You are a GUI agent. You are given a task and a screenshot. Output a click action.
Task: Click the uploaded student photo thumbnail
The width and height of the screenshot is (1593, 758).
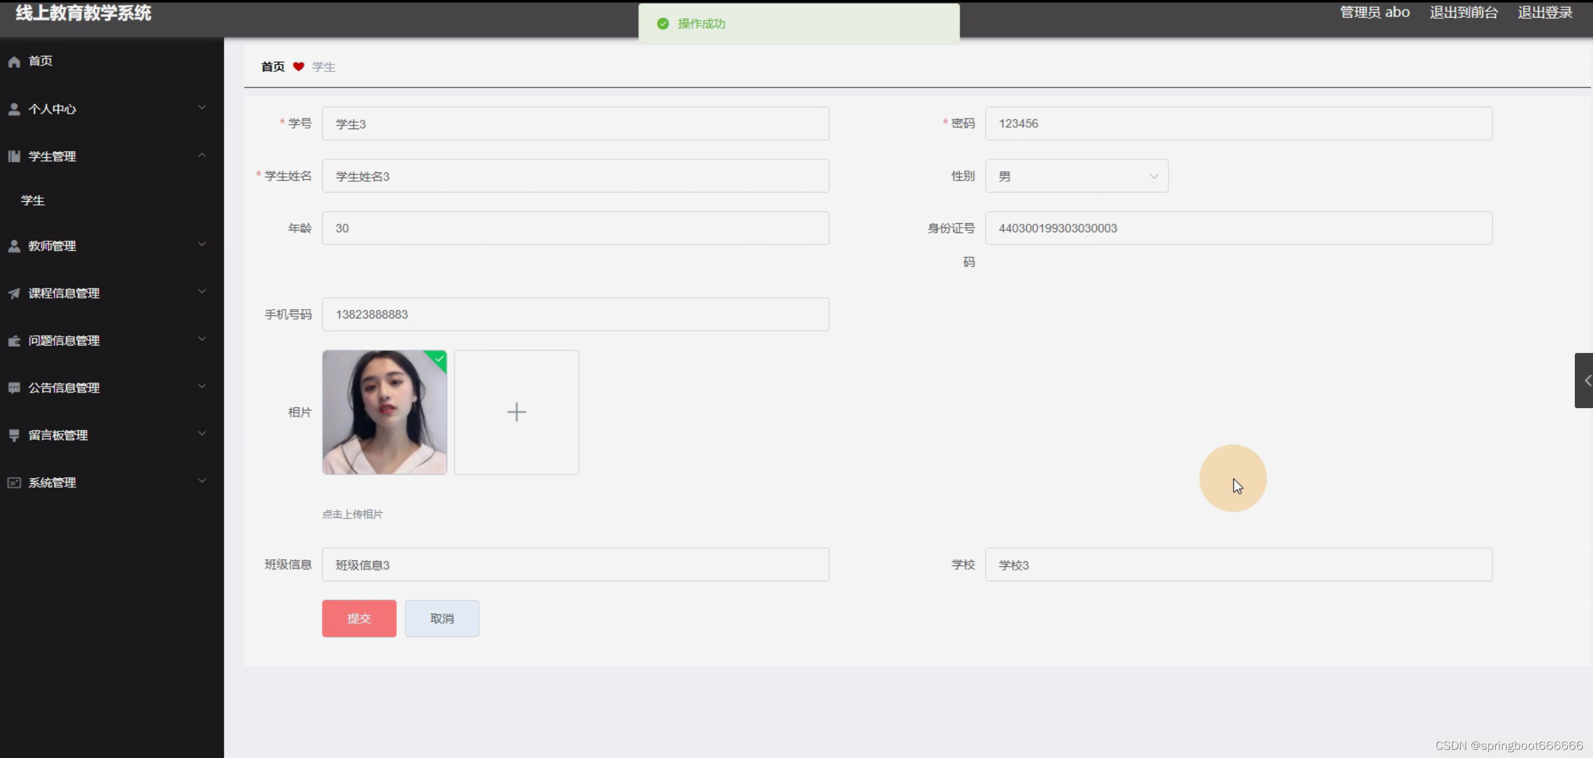point(384,412)
